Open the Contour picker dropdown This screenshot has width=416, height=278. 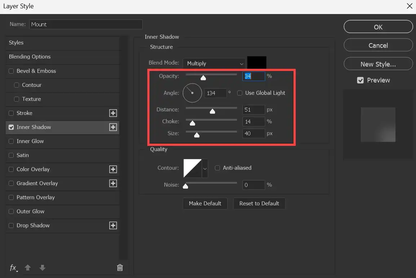205,168
